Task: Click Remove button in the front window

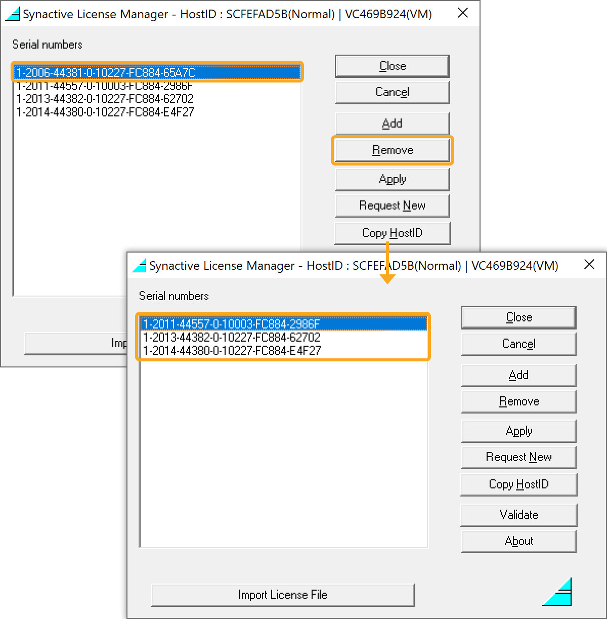Action: click(519, 402)
